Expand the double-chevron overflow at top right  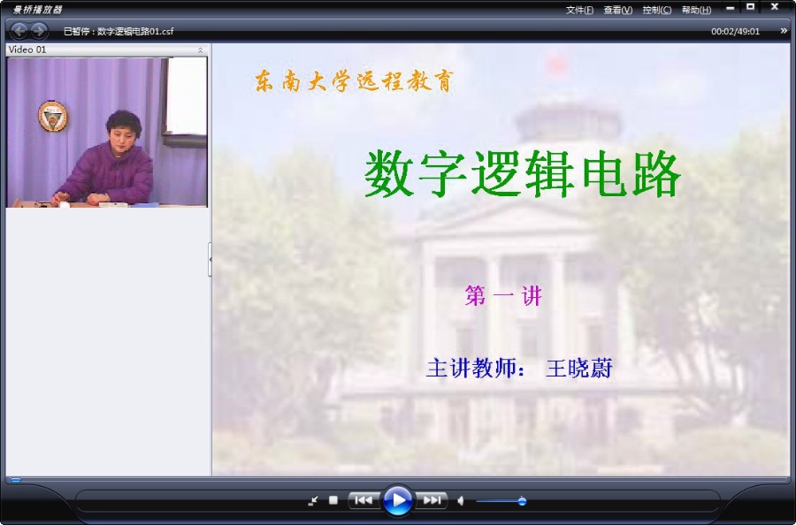tap(784, 31)
